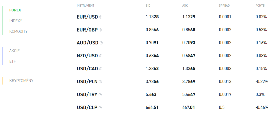
Task: Click the POHYB column header
Action: [x=260, y=6]
